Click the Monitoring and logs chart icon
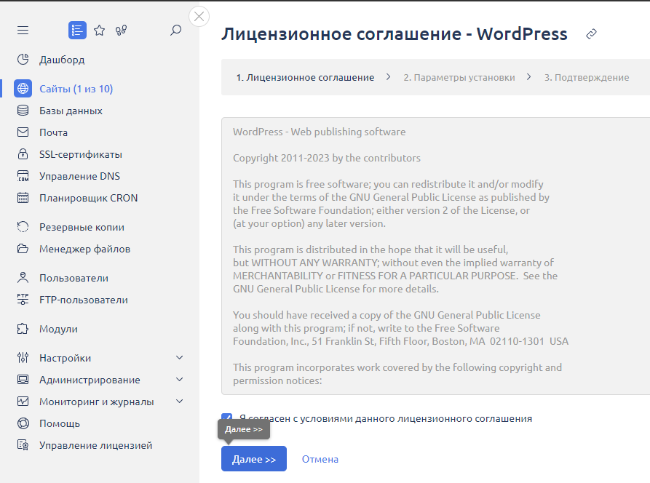Screen dimensions: 650x483 [x=23, y=402]
